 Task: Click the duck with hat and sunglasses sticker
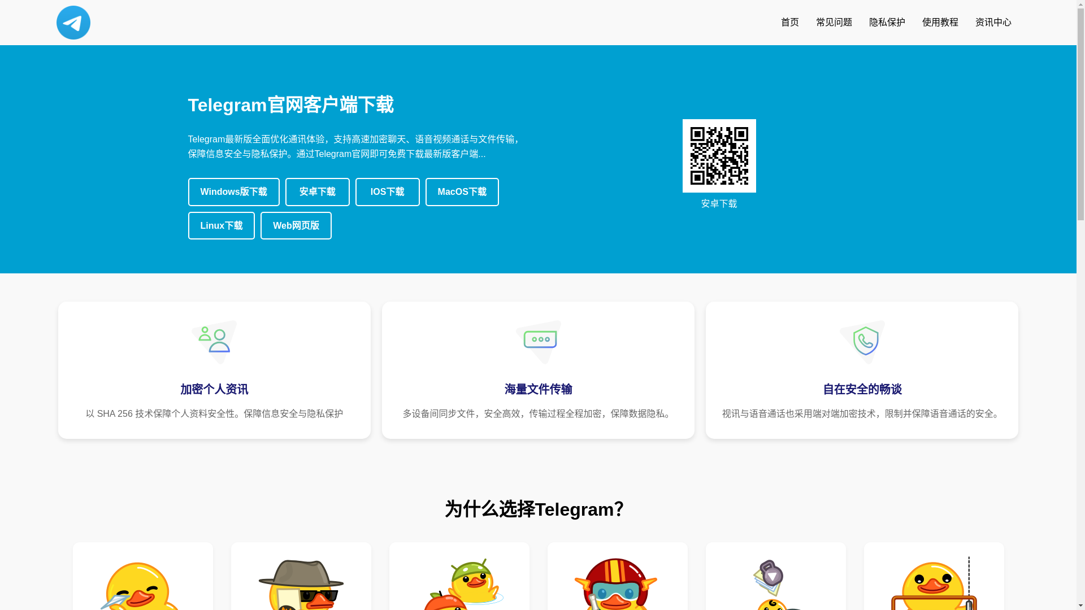pos(301,585)
